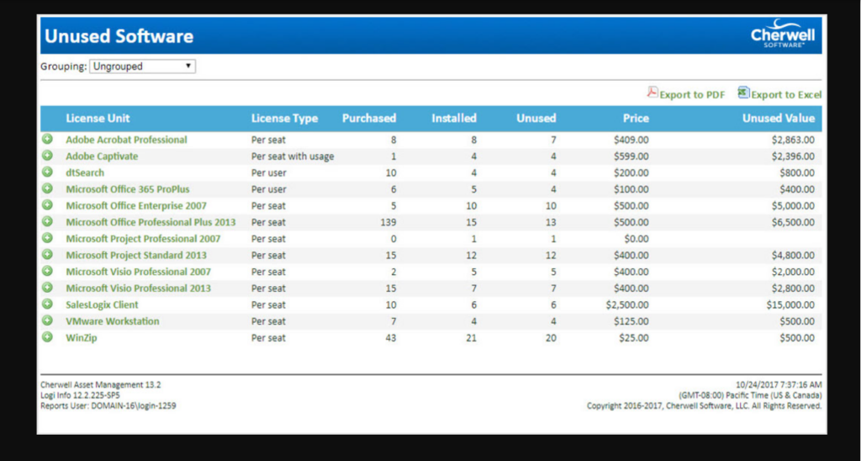
Task: Click the Cherwell Software copyright notice
Action: click(704, 405)
